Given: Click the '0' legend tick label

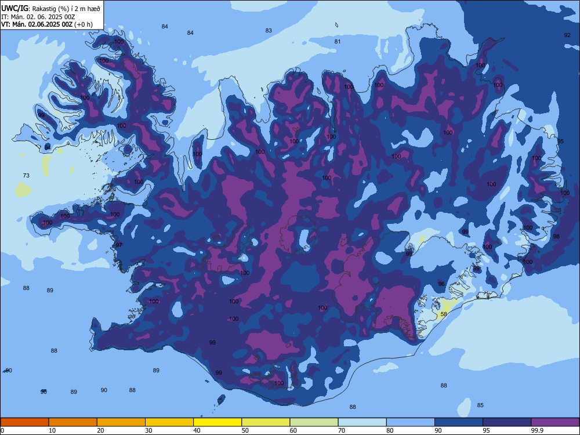Looking at the screenshot, I should (2, 430).
